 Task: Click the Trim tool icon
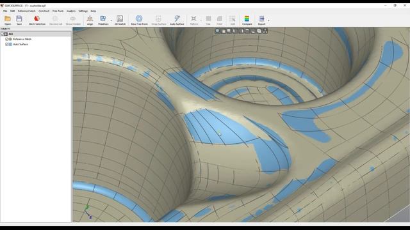tap(208, 20)
